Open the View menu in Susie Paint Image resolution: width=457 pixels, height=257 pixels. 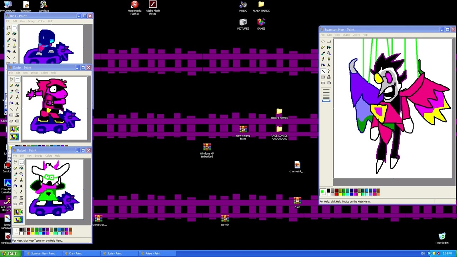click(25, 73)
